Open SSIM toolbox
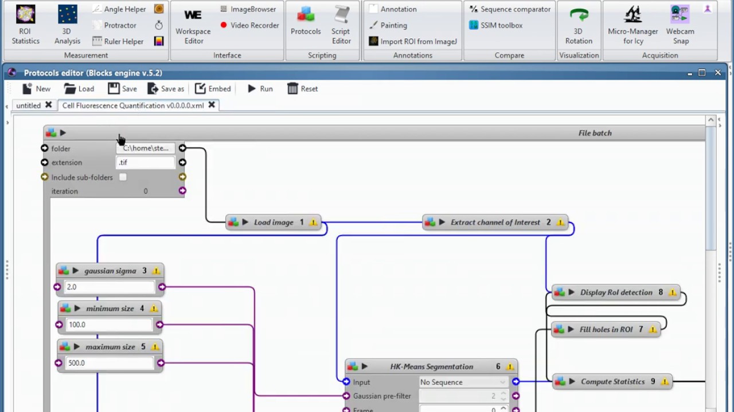The height and width of the screenshot is (412, 734). tap(495, 25)
